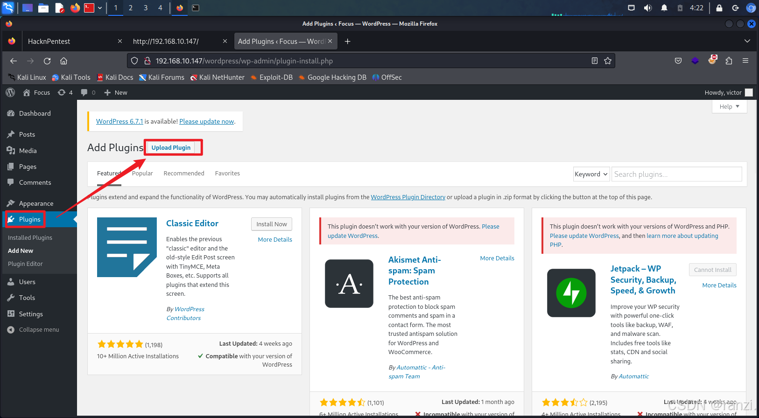The image size is (759, 418).
Task: Switch to the Popular plugins tab
Action: click(x=142, y=173)
